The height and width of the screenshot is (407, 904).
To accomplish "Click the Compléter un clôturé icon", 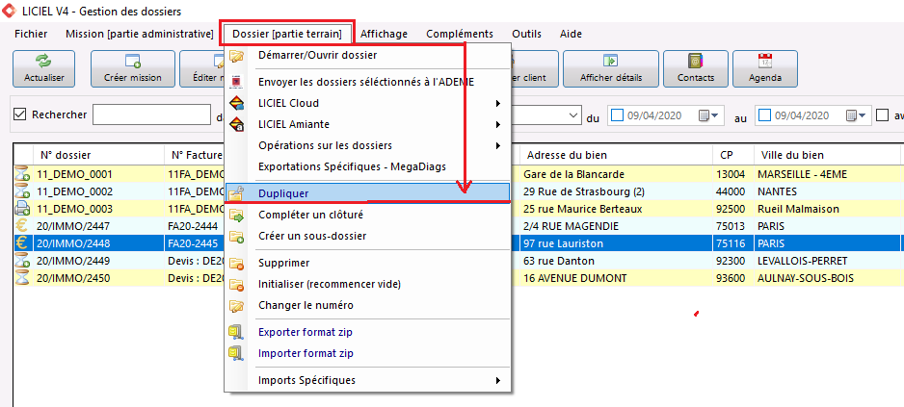I will point(236,215).
